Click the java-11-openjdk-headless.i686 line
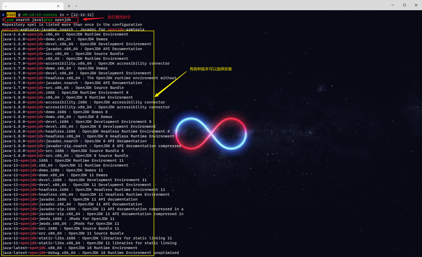The width and height of the screenshot is (422, 257). tap(83, 190)
